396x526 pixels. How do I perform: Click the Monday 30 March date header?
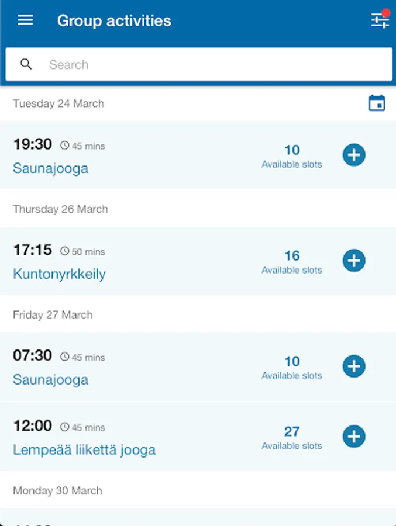tap(58, 490)
